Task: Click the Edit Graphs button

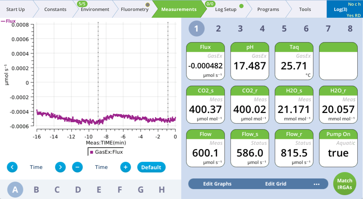Action: point(217,184)
